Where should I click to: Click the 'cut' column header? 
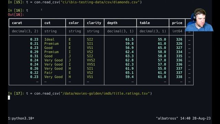[x=47, y=23]
